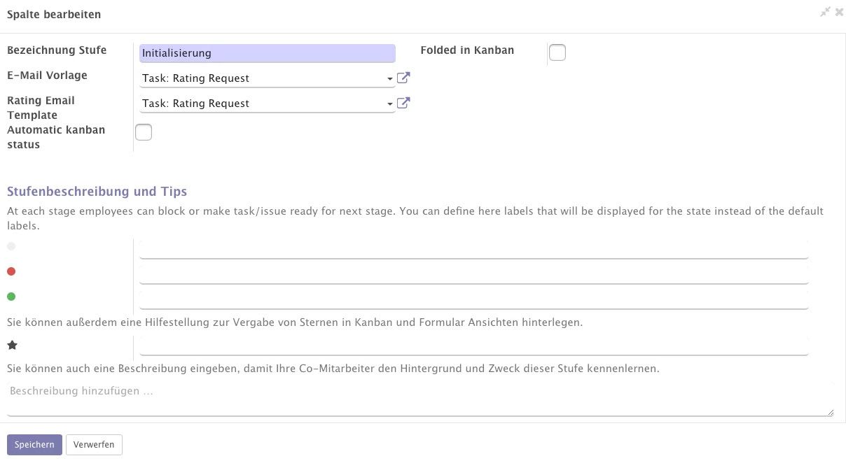Open Rating Email Template record via external link icon
This screenshot has width=846, height=463.
(x=403, y=103)
